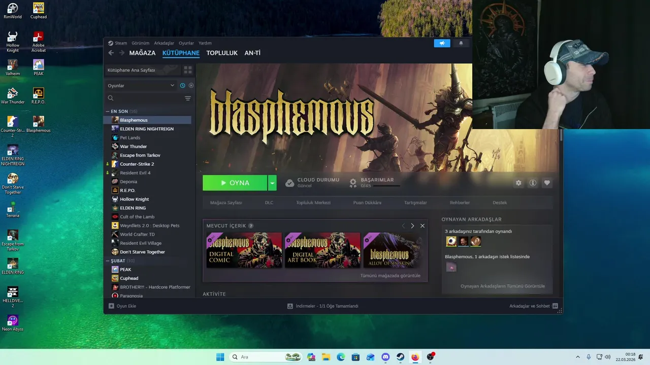Show next available content with right arrow
The image size is (650, 365).
[x=412, y=226]
